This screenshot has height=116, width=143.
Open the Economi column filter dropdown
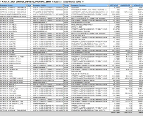[x=70, y=6]
